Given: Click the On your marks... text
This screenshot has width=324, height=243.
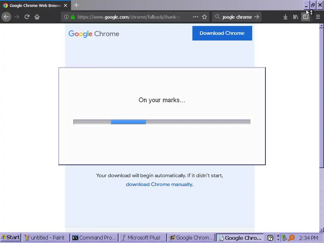Looking at the screenshot, I should (162, 100).
